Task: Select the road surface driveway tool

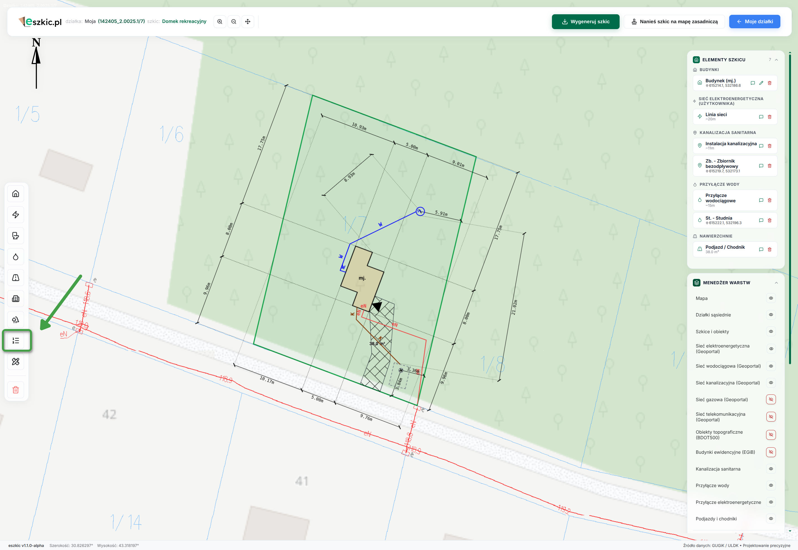Action: [15, 278]
